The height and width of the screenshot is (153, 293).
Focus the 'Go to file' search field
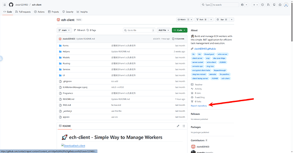click(139, 30)
